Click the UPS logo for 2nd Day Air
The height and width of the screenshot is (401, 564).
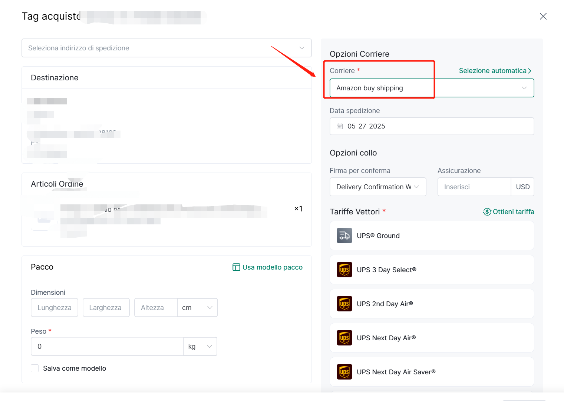(x=344, y=304)
